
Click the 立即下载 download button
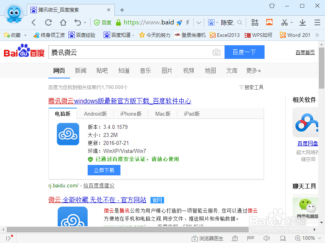pyautogui.click(x=104, y=170)
